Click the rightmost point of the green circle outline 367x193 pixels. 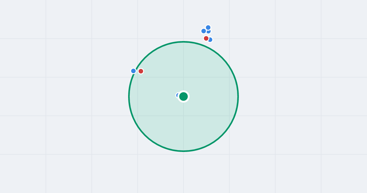[x=238, y=96]
